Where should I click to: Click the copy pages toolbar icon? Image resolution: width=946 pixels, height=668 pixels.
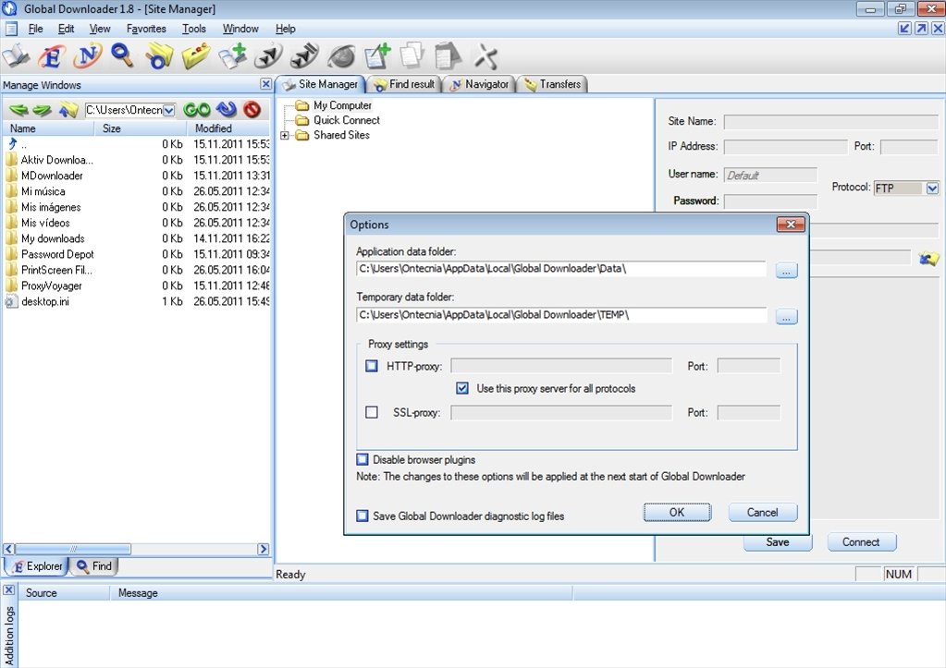point(412,55)
